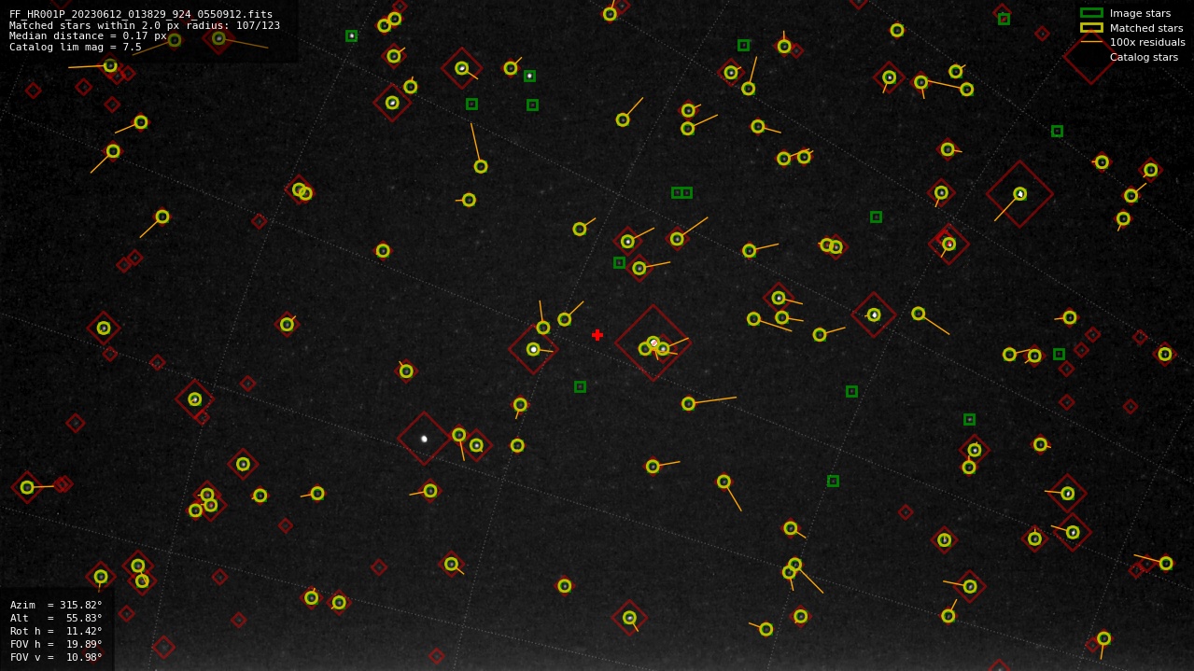Click the red center cross marker

pos(597,335)
